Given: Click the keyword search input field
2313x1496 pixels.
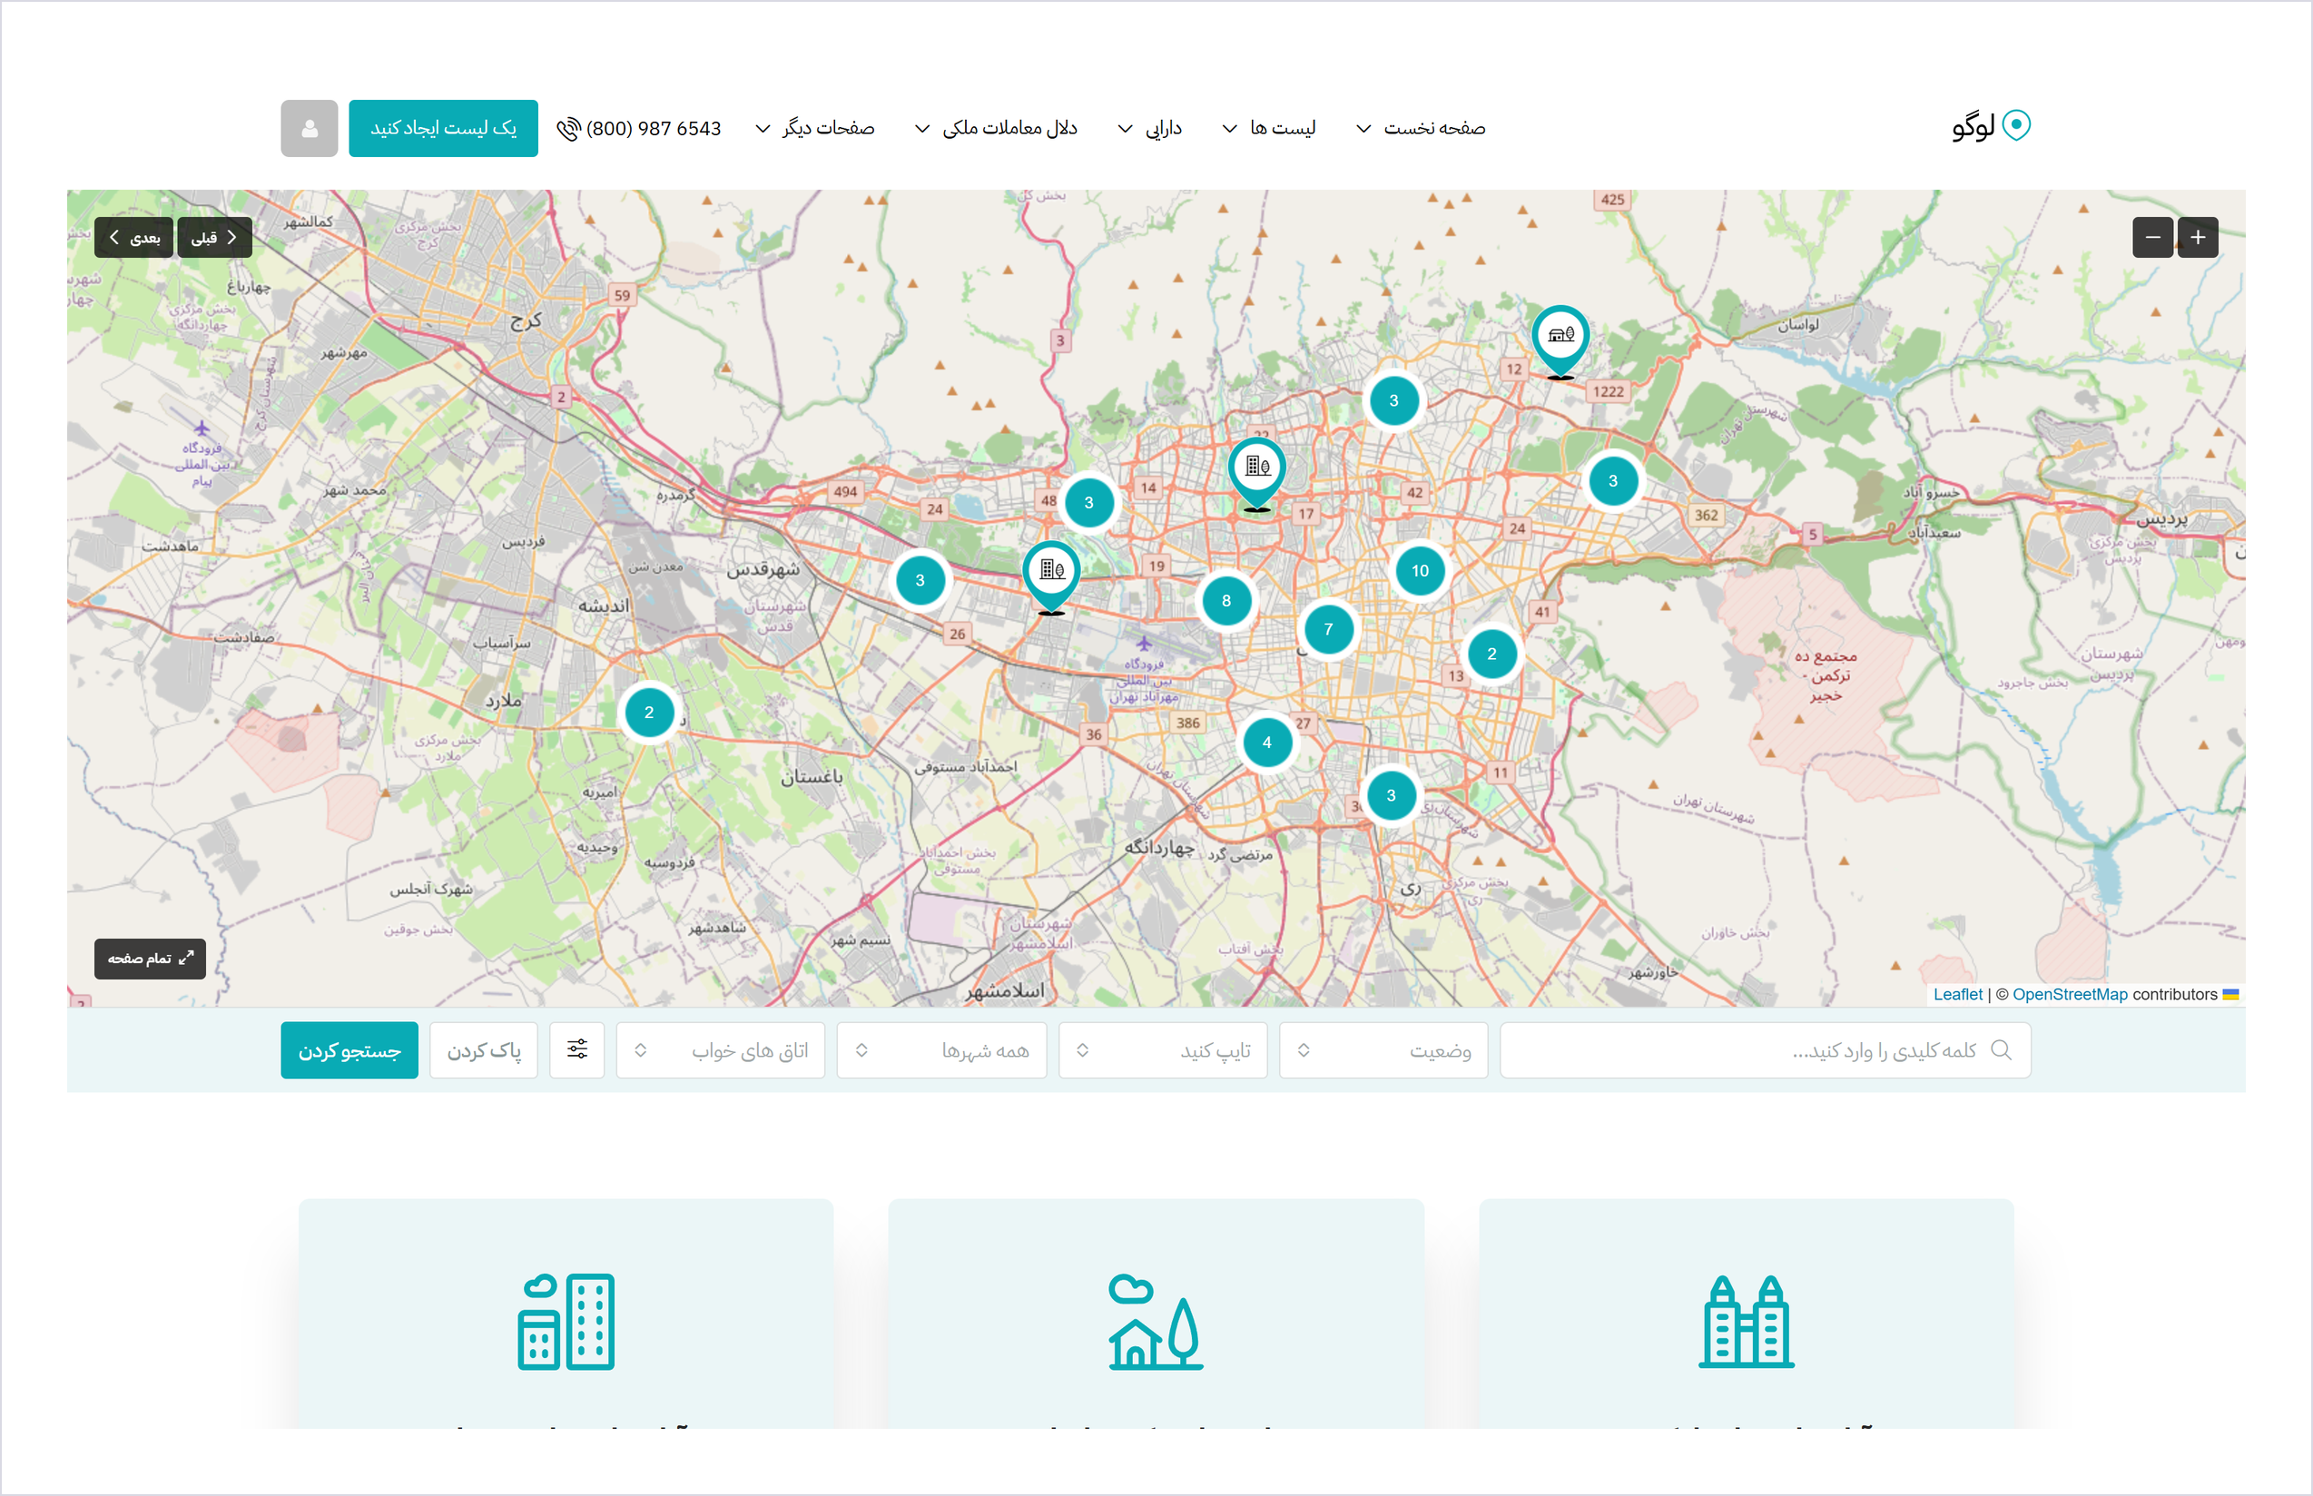Looking at the screenshot, I should (1765, 1050).
